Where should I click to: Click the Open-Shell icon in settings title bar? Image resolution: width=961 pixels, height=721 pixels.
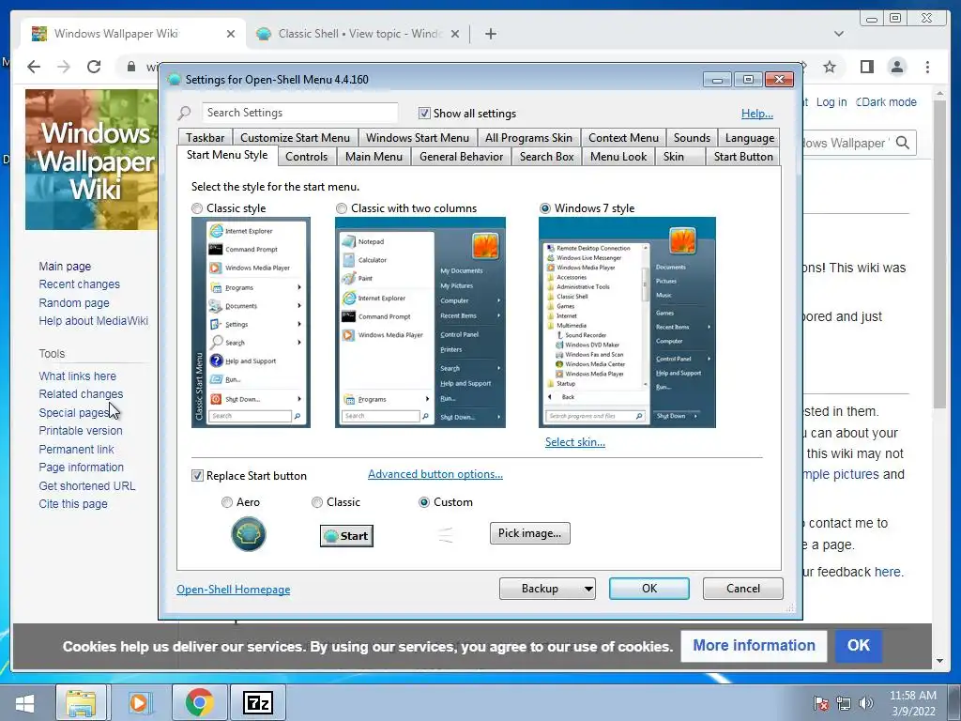point(175,80)
